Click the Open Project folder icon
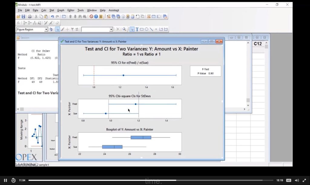Viewport: 310px width, 185px height. (x=18, y=17)
